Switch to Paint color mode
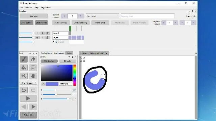This screenshot has width=216, height=121. (49, 61)
